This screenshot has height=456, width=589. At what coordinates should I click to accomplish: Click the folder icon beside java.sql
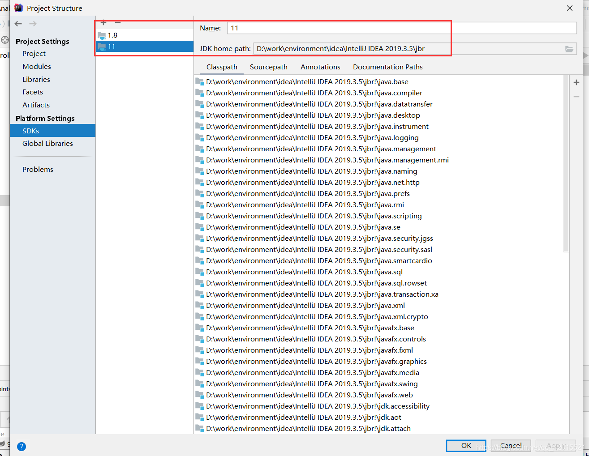[x=200, y=271]
